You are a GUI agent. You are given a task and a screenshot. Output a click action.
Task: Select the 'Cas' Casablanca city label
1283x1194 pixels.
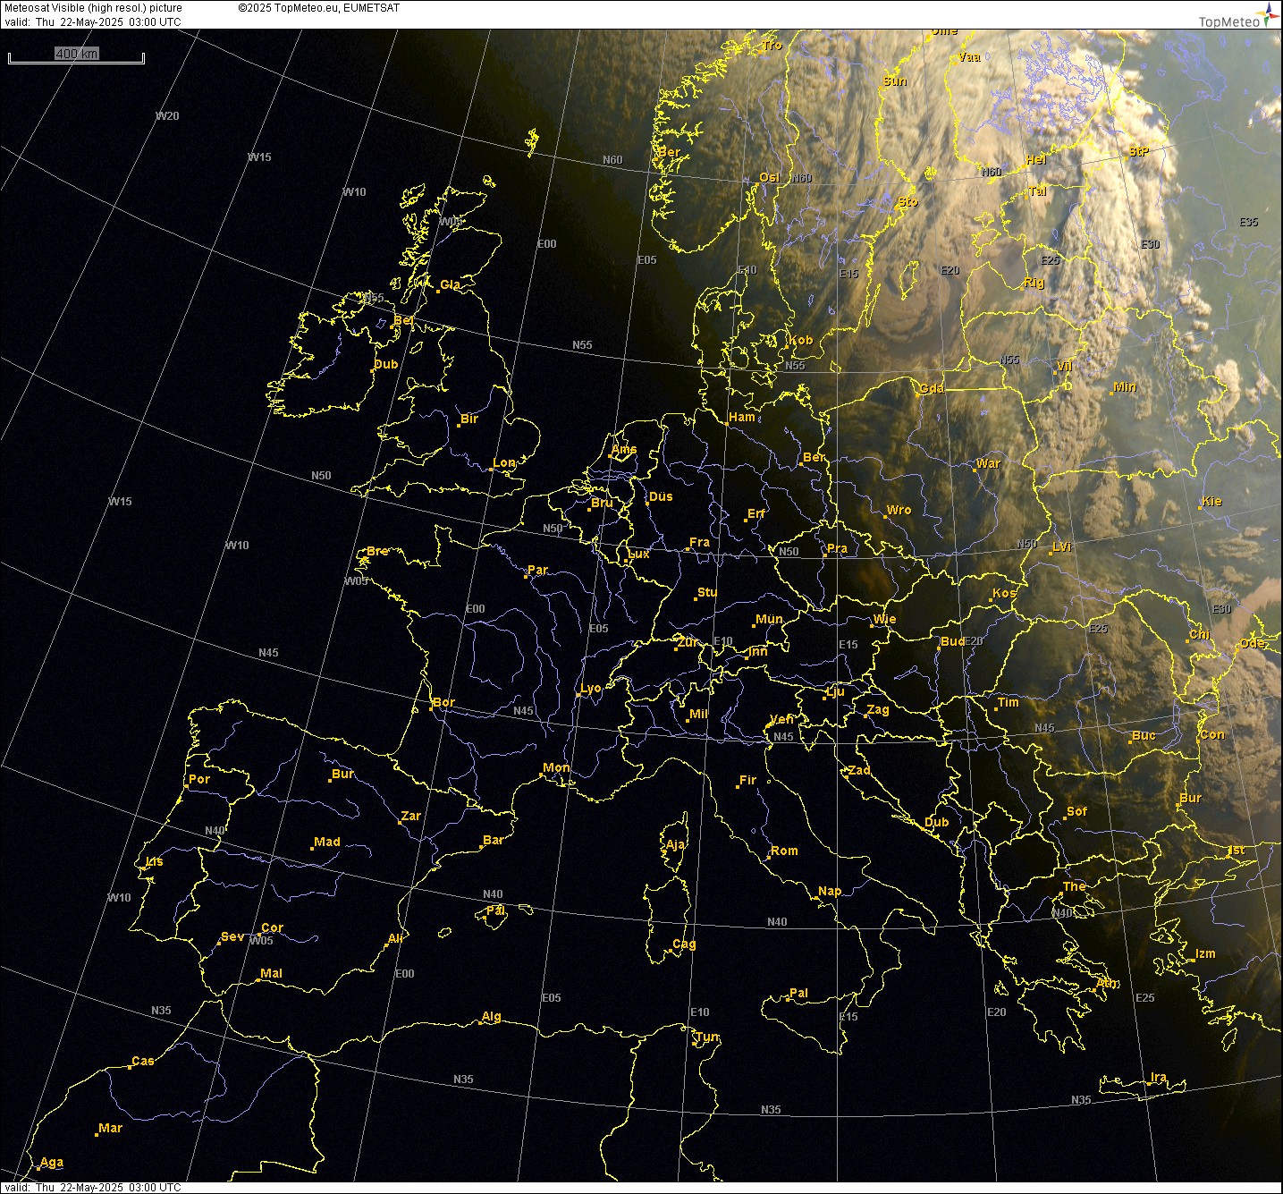click(143, 1061)
